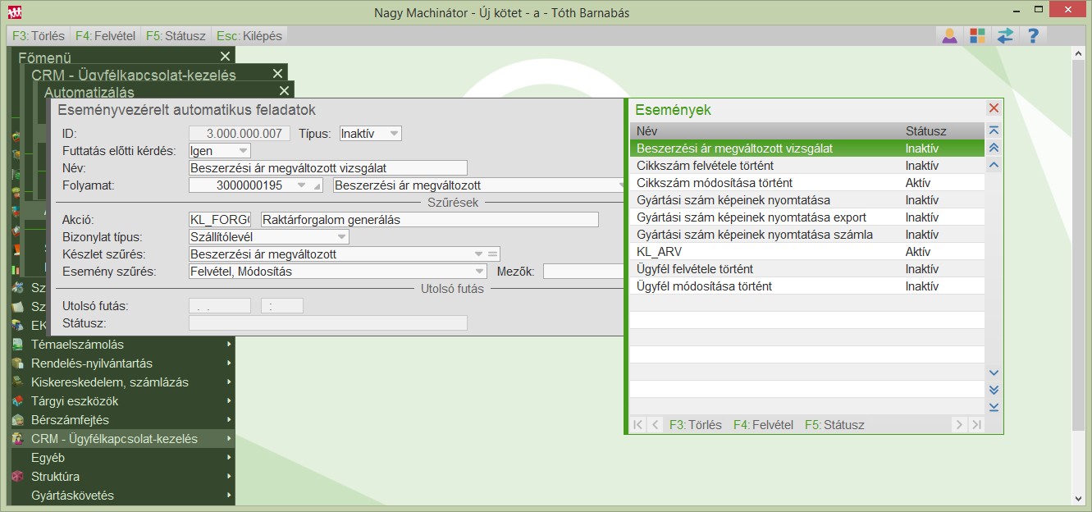Click into the Név input field
The height and width of the screenshot is (512, 1092).
point(327,167)
